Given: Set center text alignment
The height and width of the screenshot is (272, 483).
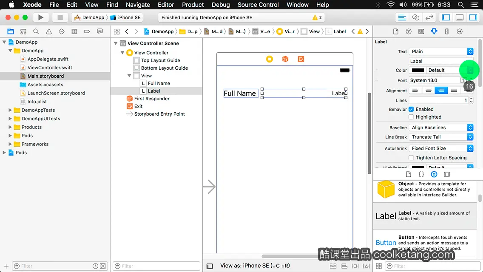Looking at the screenshot, I should 428,91.
